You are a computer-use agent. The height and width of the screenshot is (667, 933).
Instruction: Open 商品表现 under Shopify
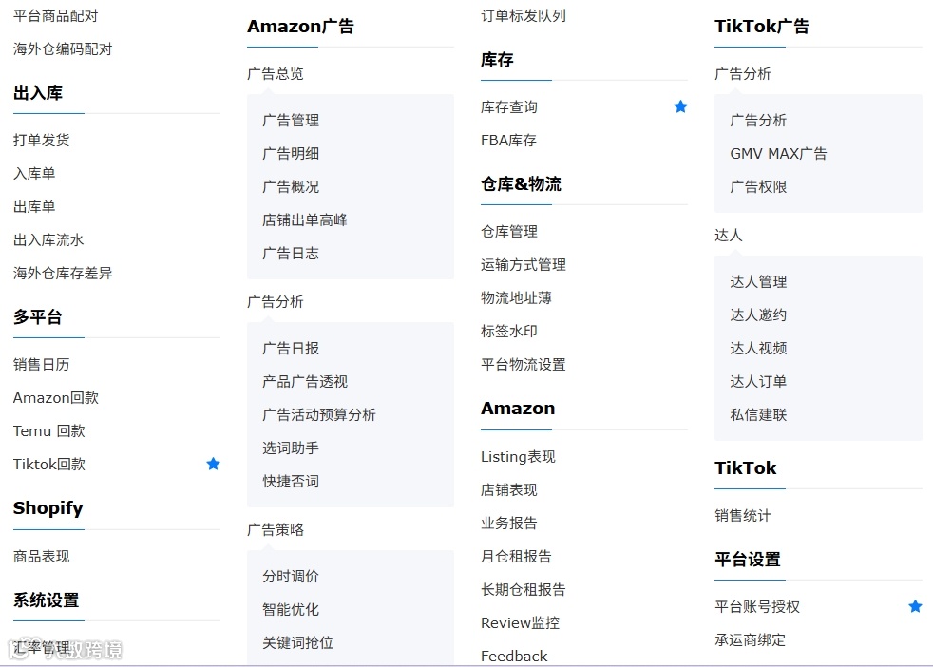point(41,557)
